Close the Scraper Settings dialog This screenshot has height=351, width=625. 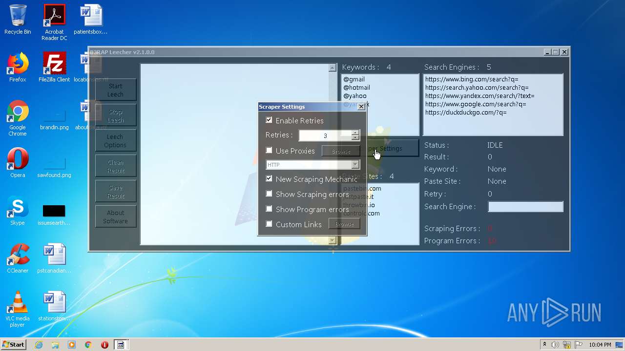(x=361, y=106)
